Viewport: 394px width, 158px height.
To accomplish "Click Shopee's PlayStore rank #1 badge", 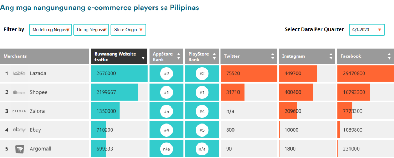I will click(202, 93).
